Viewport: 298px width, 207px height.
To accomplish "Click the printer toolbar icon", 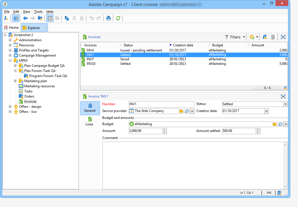I will pos(109,18).
